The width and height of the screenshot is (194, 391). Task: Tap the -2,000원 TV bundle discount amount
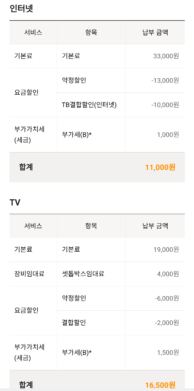[x=167, y=323]
